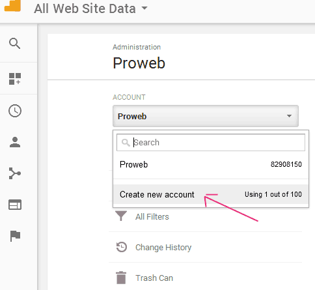This screenshot has height=290, width=315.
Task: Click the Change History clock icon
Action: point(122,247)
